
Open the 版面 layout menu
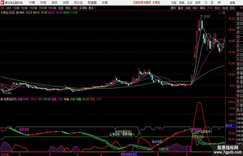click(x=182, y=3)
